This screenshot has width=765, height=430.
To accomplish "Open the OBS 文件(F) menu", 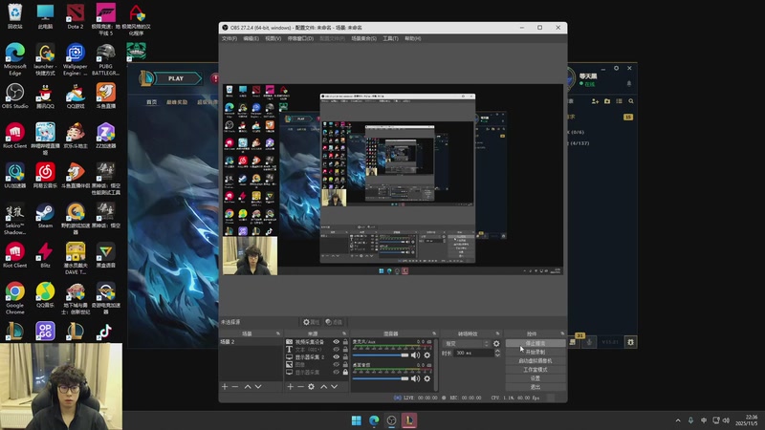I will (x=229, y=38).
